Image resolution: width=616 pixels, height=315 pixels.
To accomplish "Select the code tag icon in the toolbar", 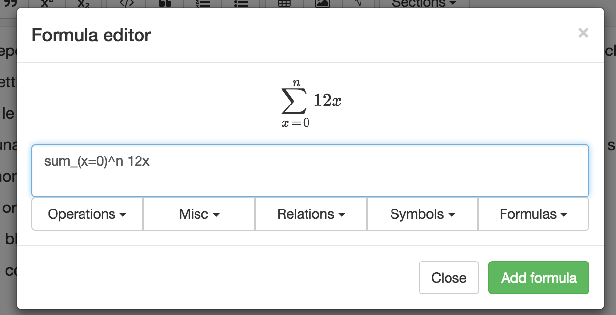I will (x=126, y=3).
